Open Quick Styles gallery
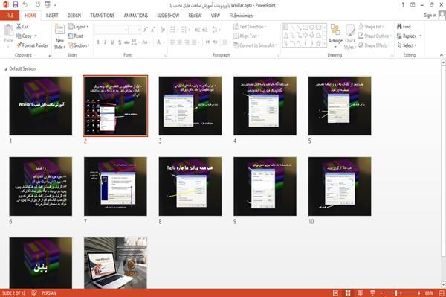This screenshot has height=297, width=446. pyautogui.click(x=350, y=36)
